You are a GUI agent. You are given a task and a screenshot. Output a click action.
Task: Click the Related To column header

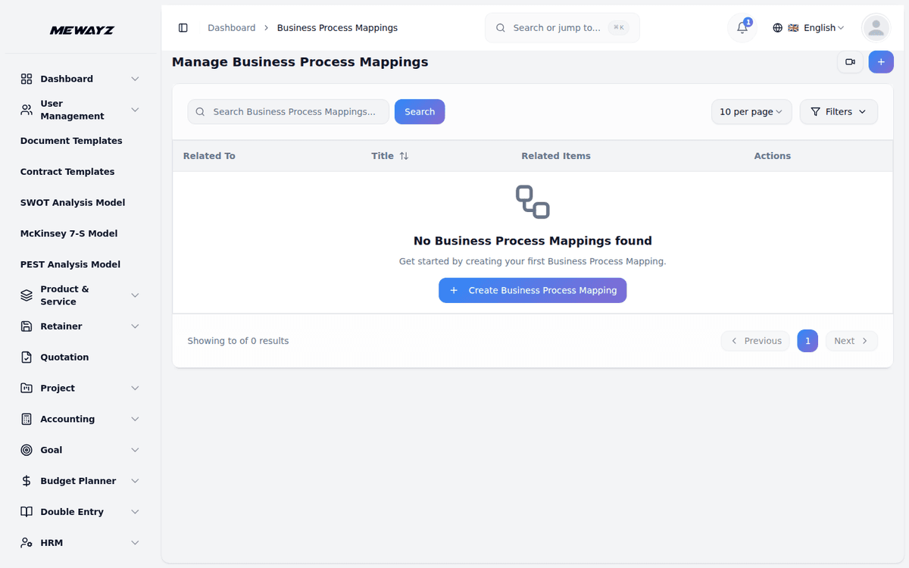point(209,156)
